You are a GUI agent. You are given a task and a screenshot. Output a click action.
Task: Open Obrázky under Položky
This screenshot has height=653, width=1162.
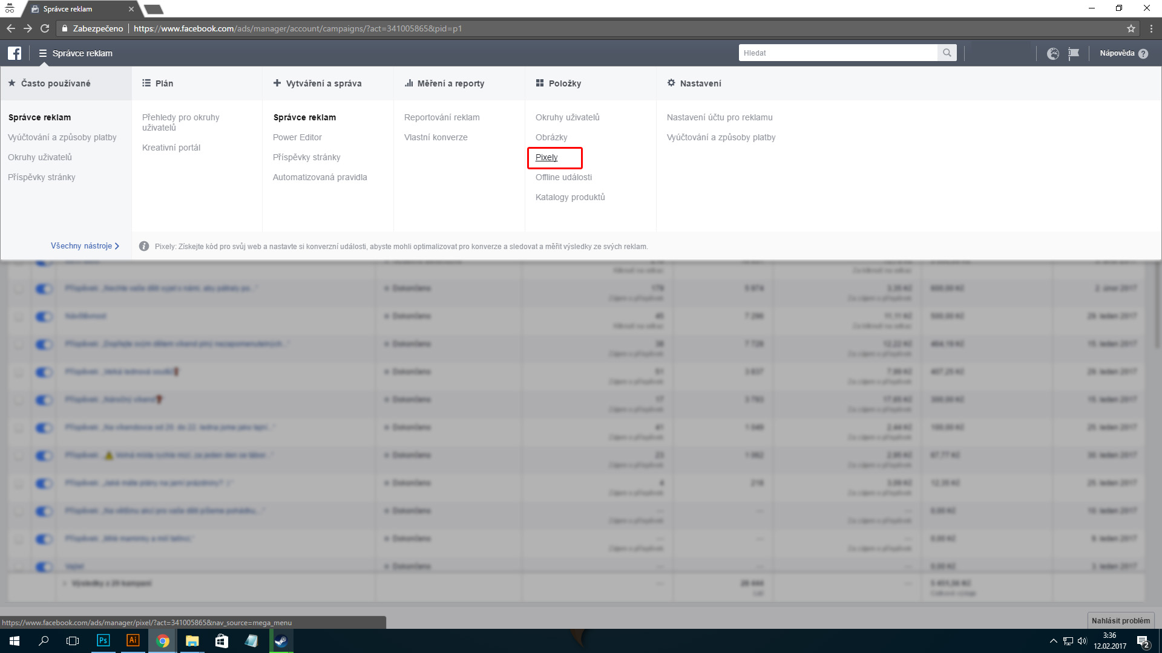[x=551, y=137]
